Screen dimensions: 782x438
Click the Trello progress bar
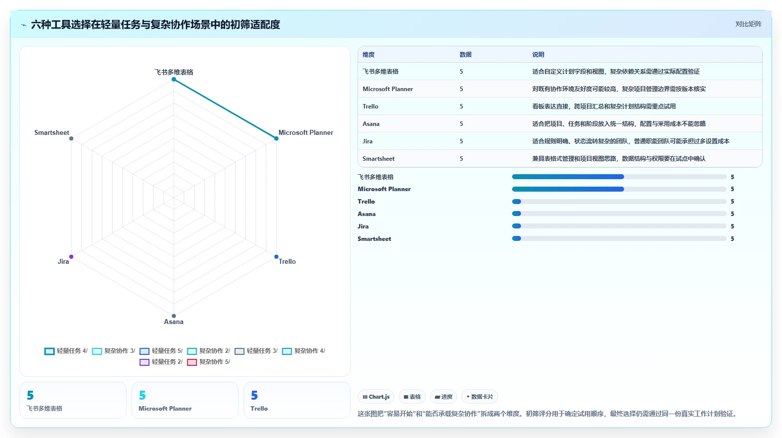pyautogui.click(x=619, y=202)
